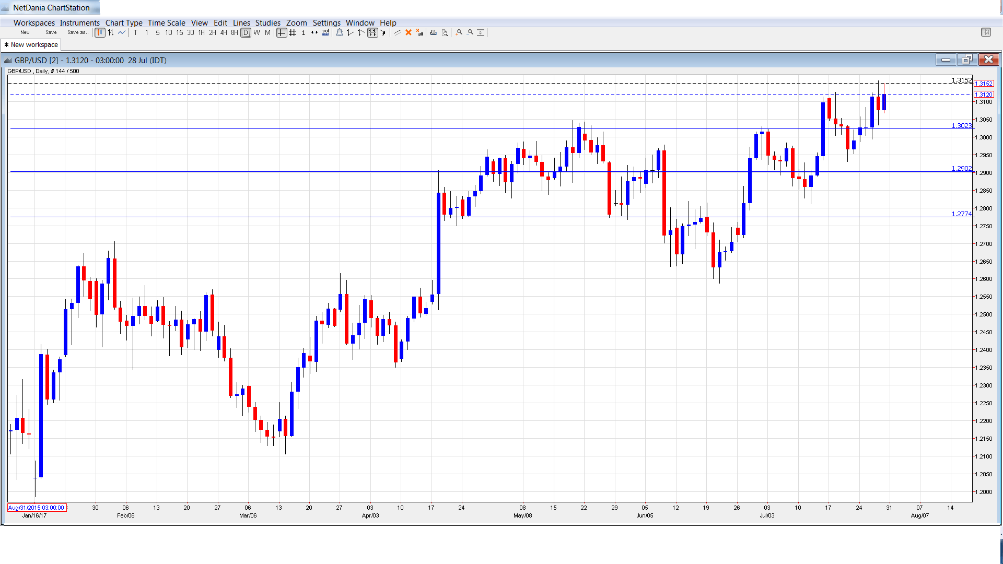Click the alert bell icon
Viewport: 1003px width, 564px height.
click(x=340, y=32)
